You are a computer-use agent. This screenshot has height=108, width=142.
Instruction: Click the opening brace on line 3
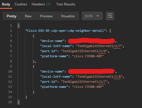point(34,36)
